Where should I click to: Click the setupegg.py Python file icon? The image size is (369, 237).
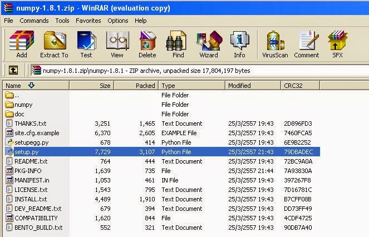[x=9, y=142]
